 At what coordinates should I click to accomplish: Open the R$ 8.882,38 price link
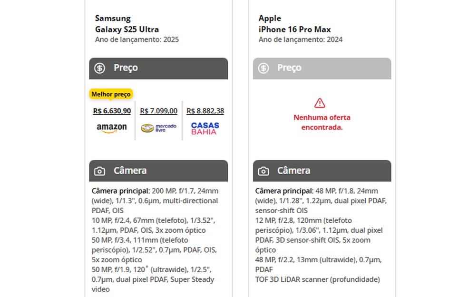click(x=205, y=111)
